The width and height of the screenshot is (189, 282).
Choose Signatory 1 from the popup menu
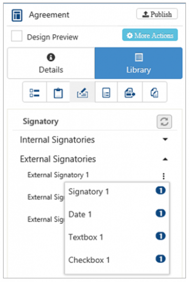tap(117, 191)
